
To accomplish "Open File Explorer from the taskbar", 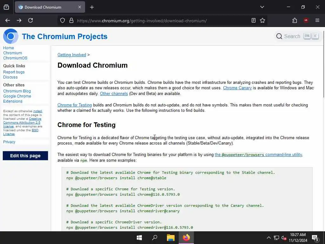I will (170, 238).
